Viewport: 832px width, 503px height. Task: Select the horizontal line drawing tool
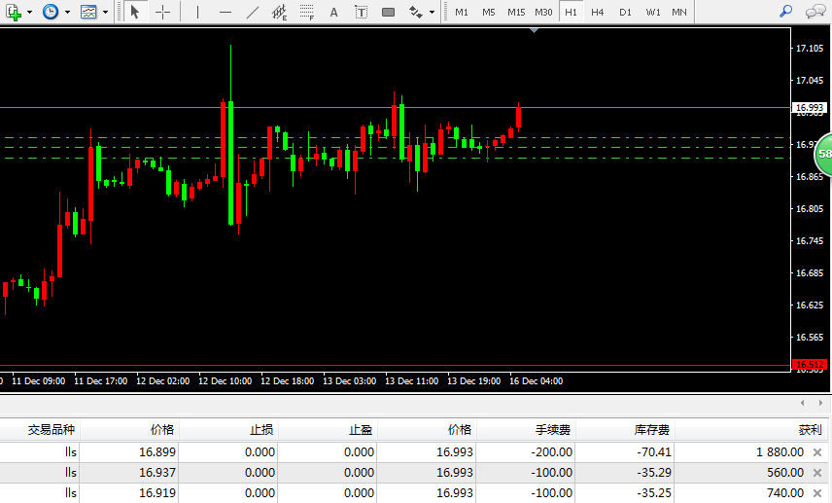pos(225,12)
